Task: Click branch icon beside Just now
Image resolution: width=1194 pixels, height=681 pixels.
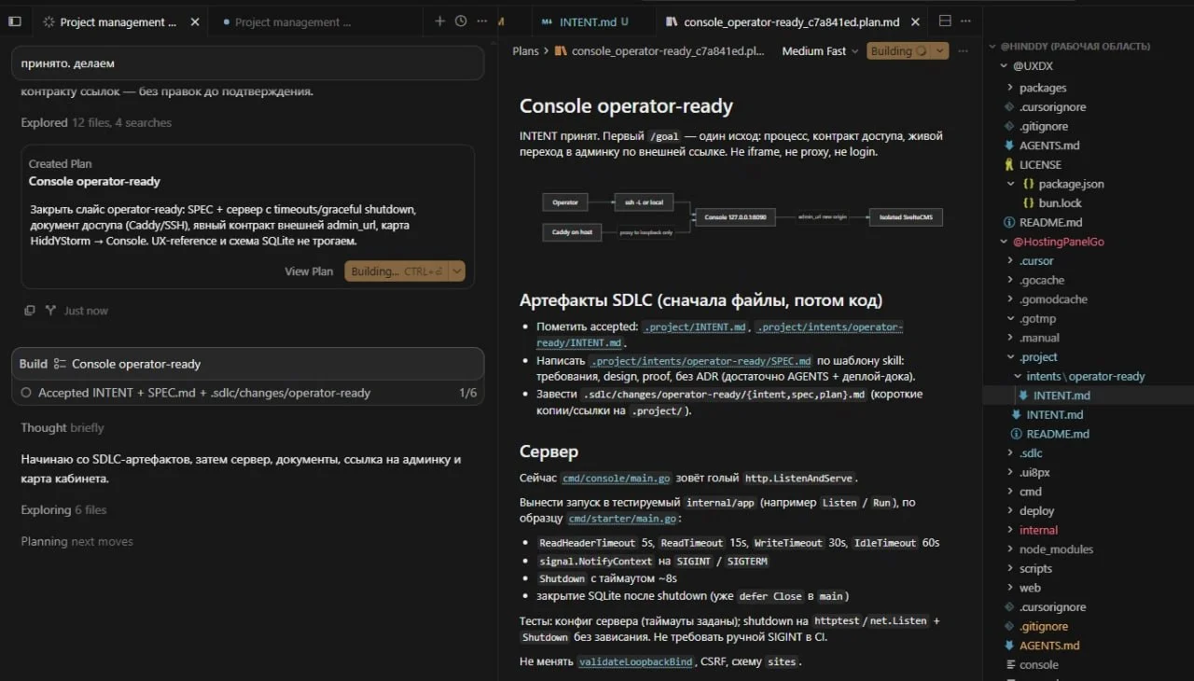Action: coord(51,311)
